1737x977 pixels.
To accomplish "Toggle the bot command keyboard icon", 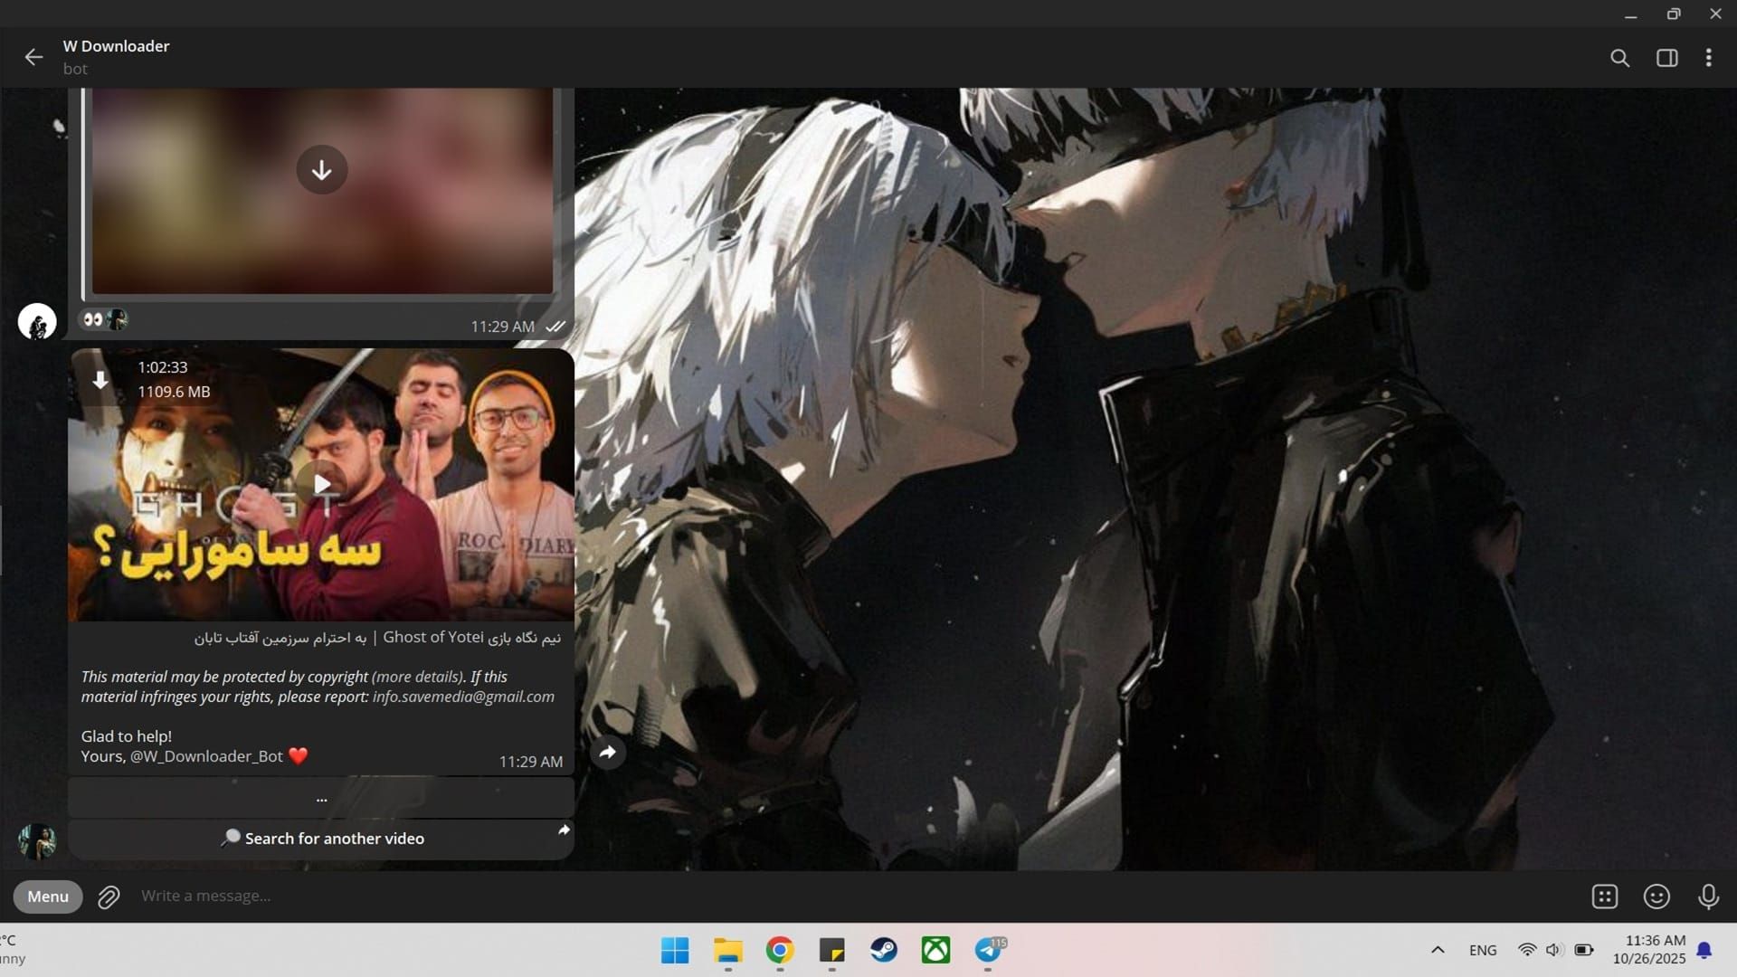I will click(x=1604, y=896).
